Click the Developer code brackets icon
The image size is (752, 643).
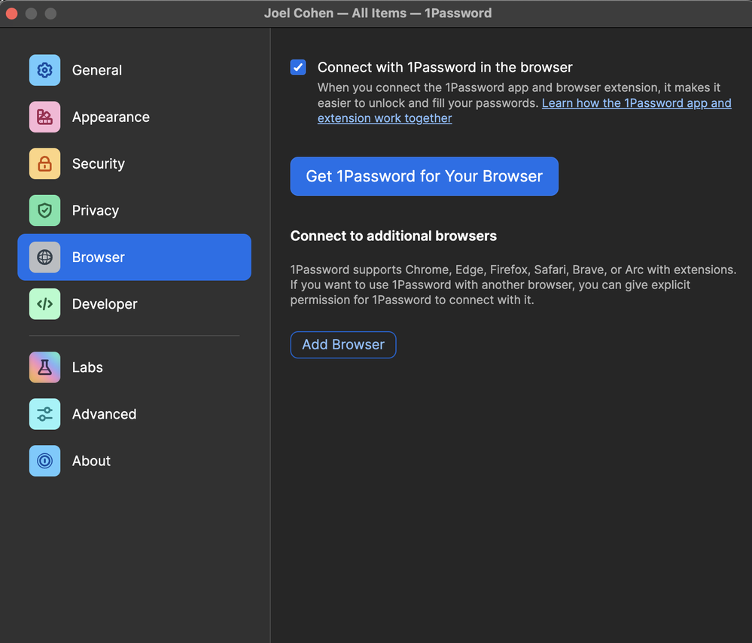[44, 303]
